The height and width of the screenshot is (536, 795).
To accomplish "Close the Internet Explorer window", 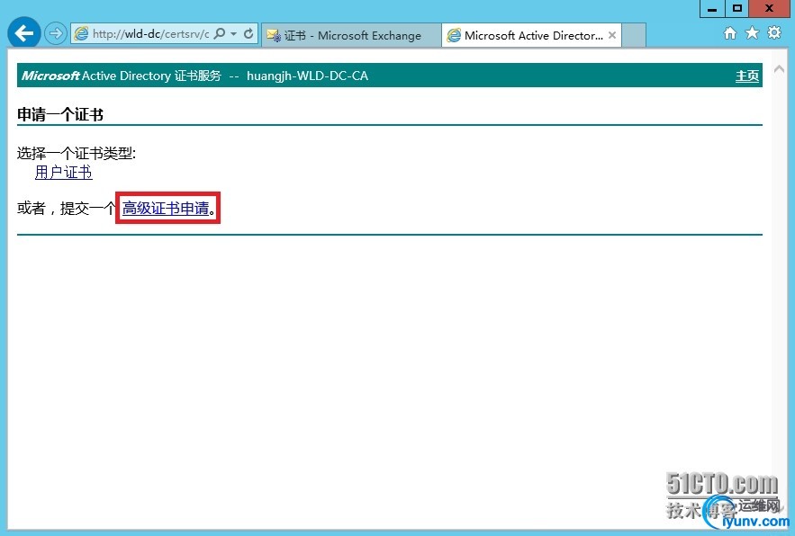I will (x=769, y=9).
